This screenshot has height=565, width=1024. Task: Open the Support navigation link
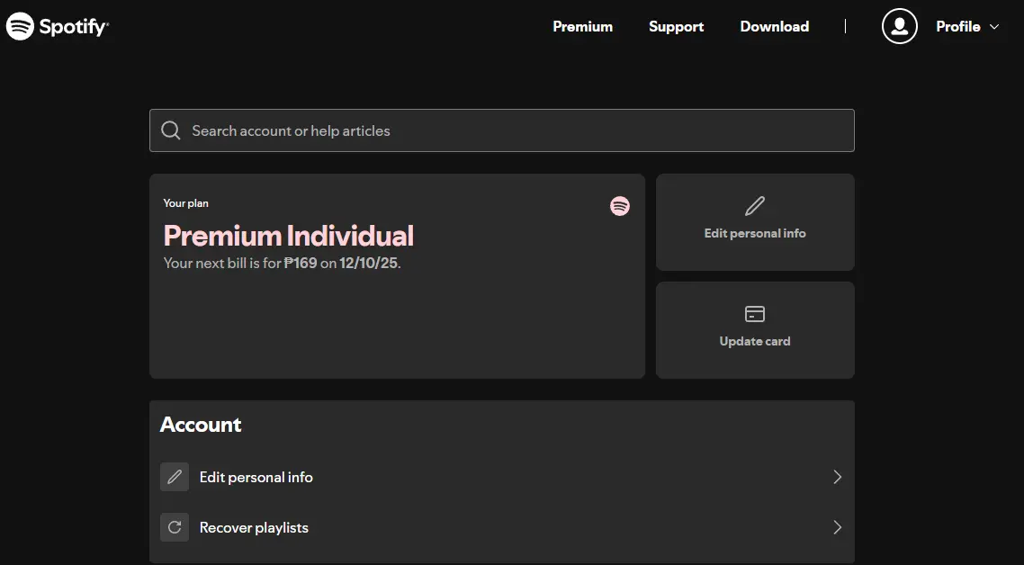tap(676, 27)
